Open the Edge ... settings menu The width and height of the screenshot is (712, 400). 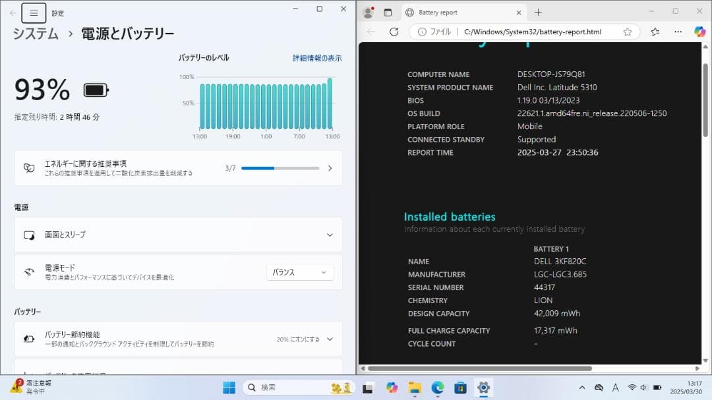click(x=678, y=32)
